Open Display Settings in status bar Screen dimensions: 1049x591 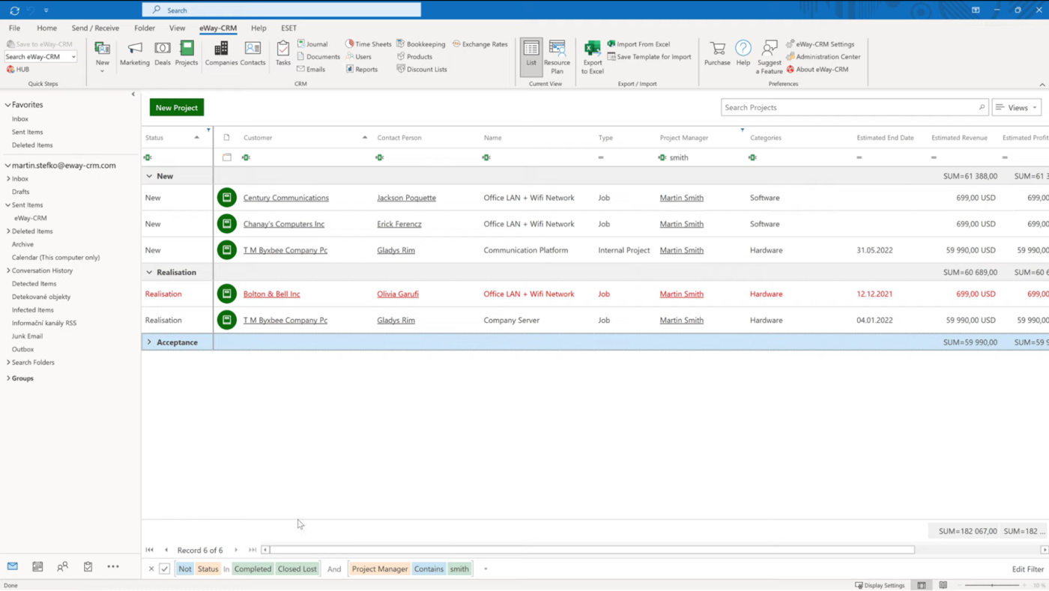(x=880, y=585)
